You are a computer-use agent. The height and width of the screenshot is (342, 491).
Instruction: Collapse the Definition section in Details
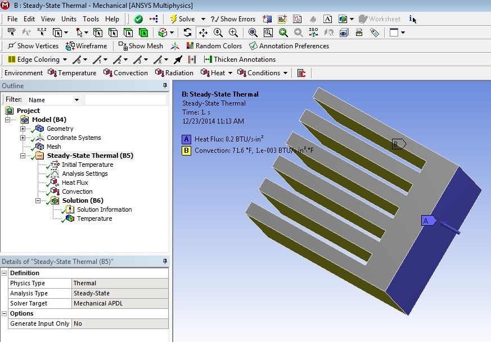click(4, 273)
